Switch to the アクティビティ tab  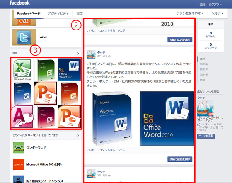[x=58, y=14]
